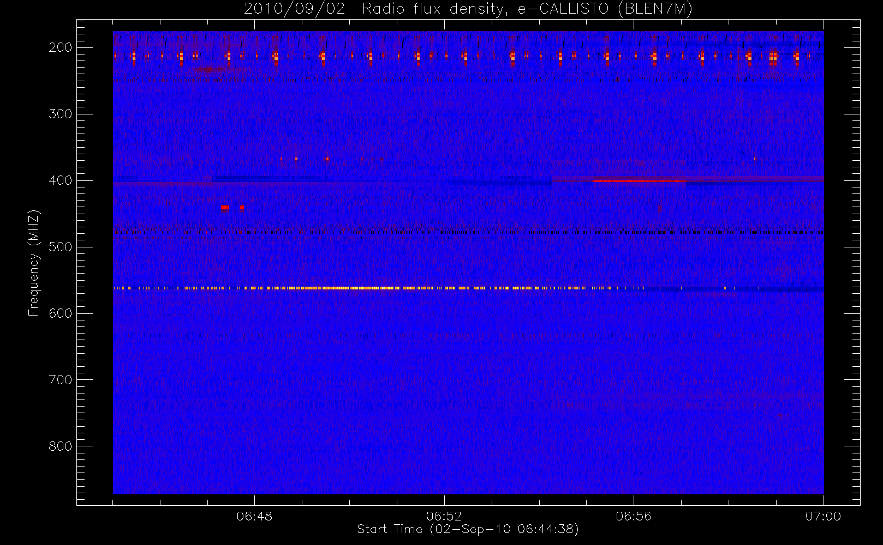Click the 800 frequency tick label
The height and width of the screenshot is (545, 883).
click(61, 446)
